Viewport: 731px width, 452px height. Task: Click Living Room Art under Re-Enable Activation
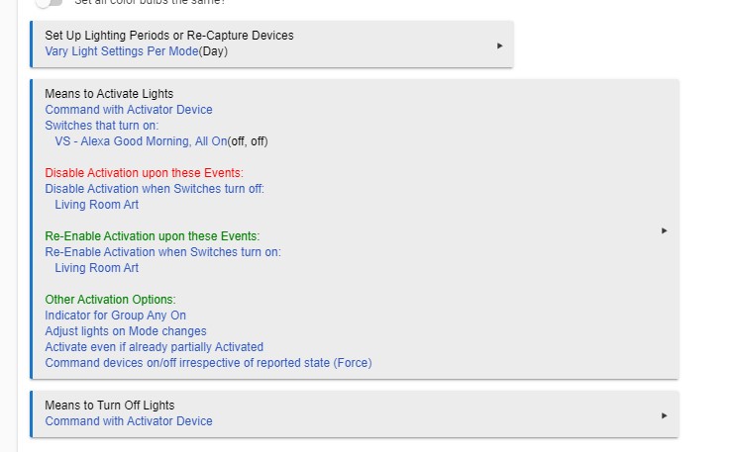96,268
